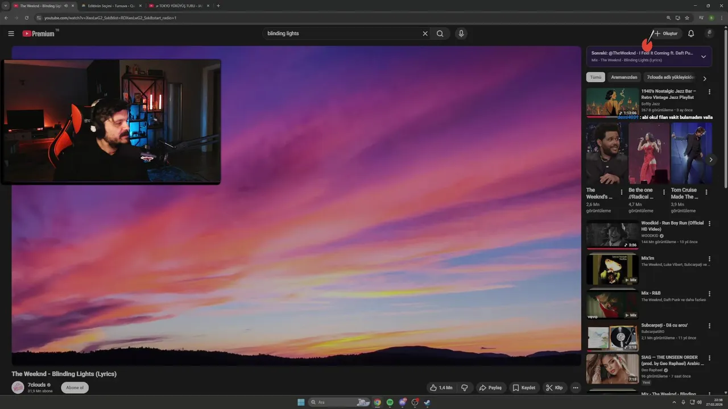The height and width of the screenshot is (409, 728).
Task: Open Chrome media control icon
Action: pyautogui.click(x=702, y=18)
